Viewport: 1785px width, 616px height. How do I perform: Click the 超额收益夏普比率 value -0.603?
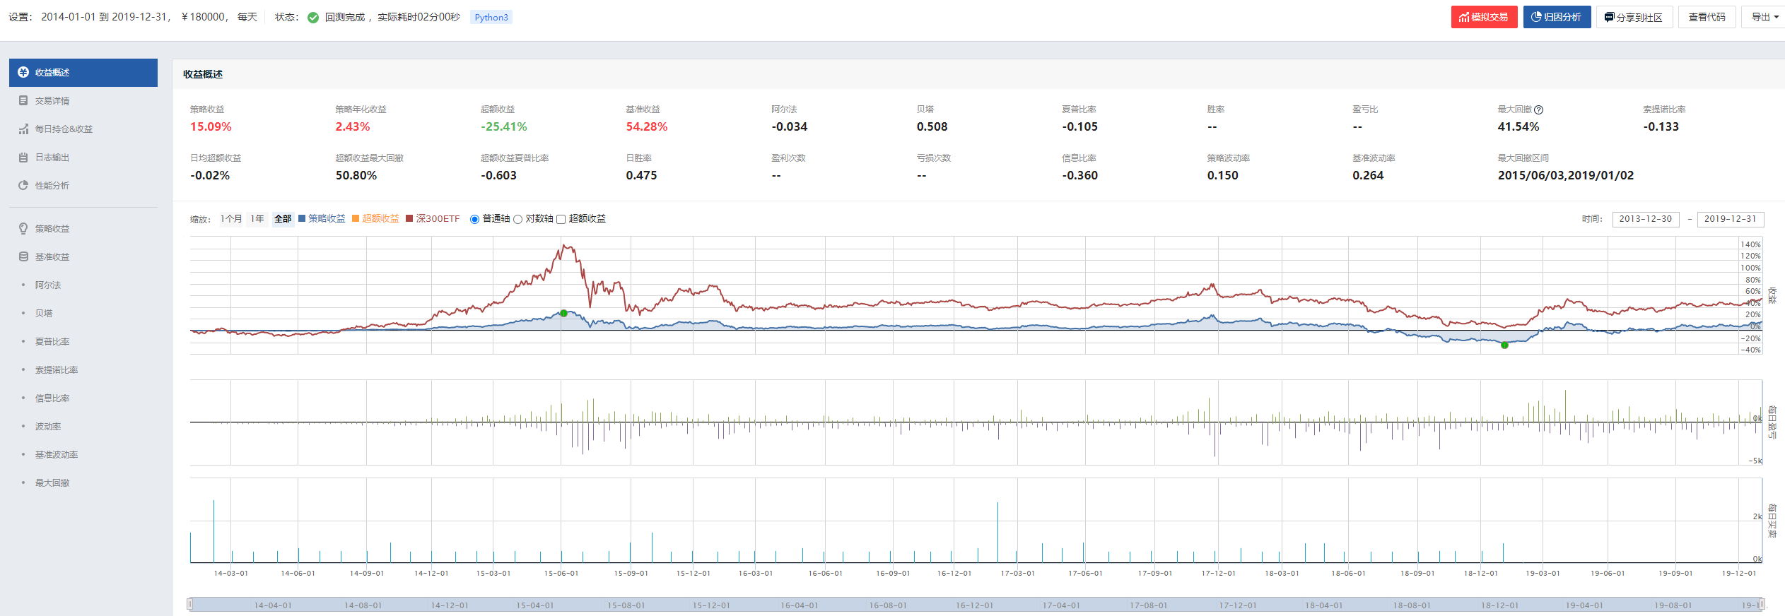tap(499, 176)
